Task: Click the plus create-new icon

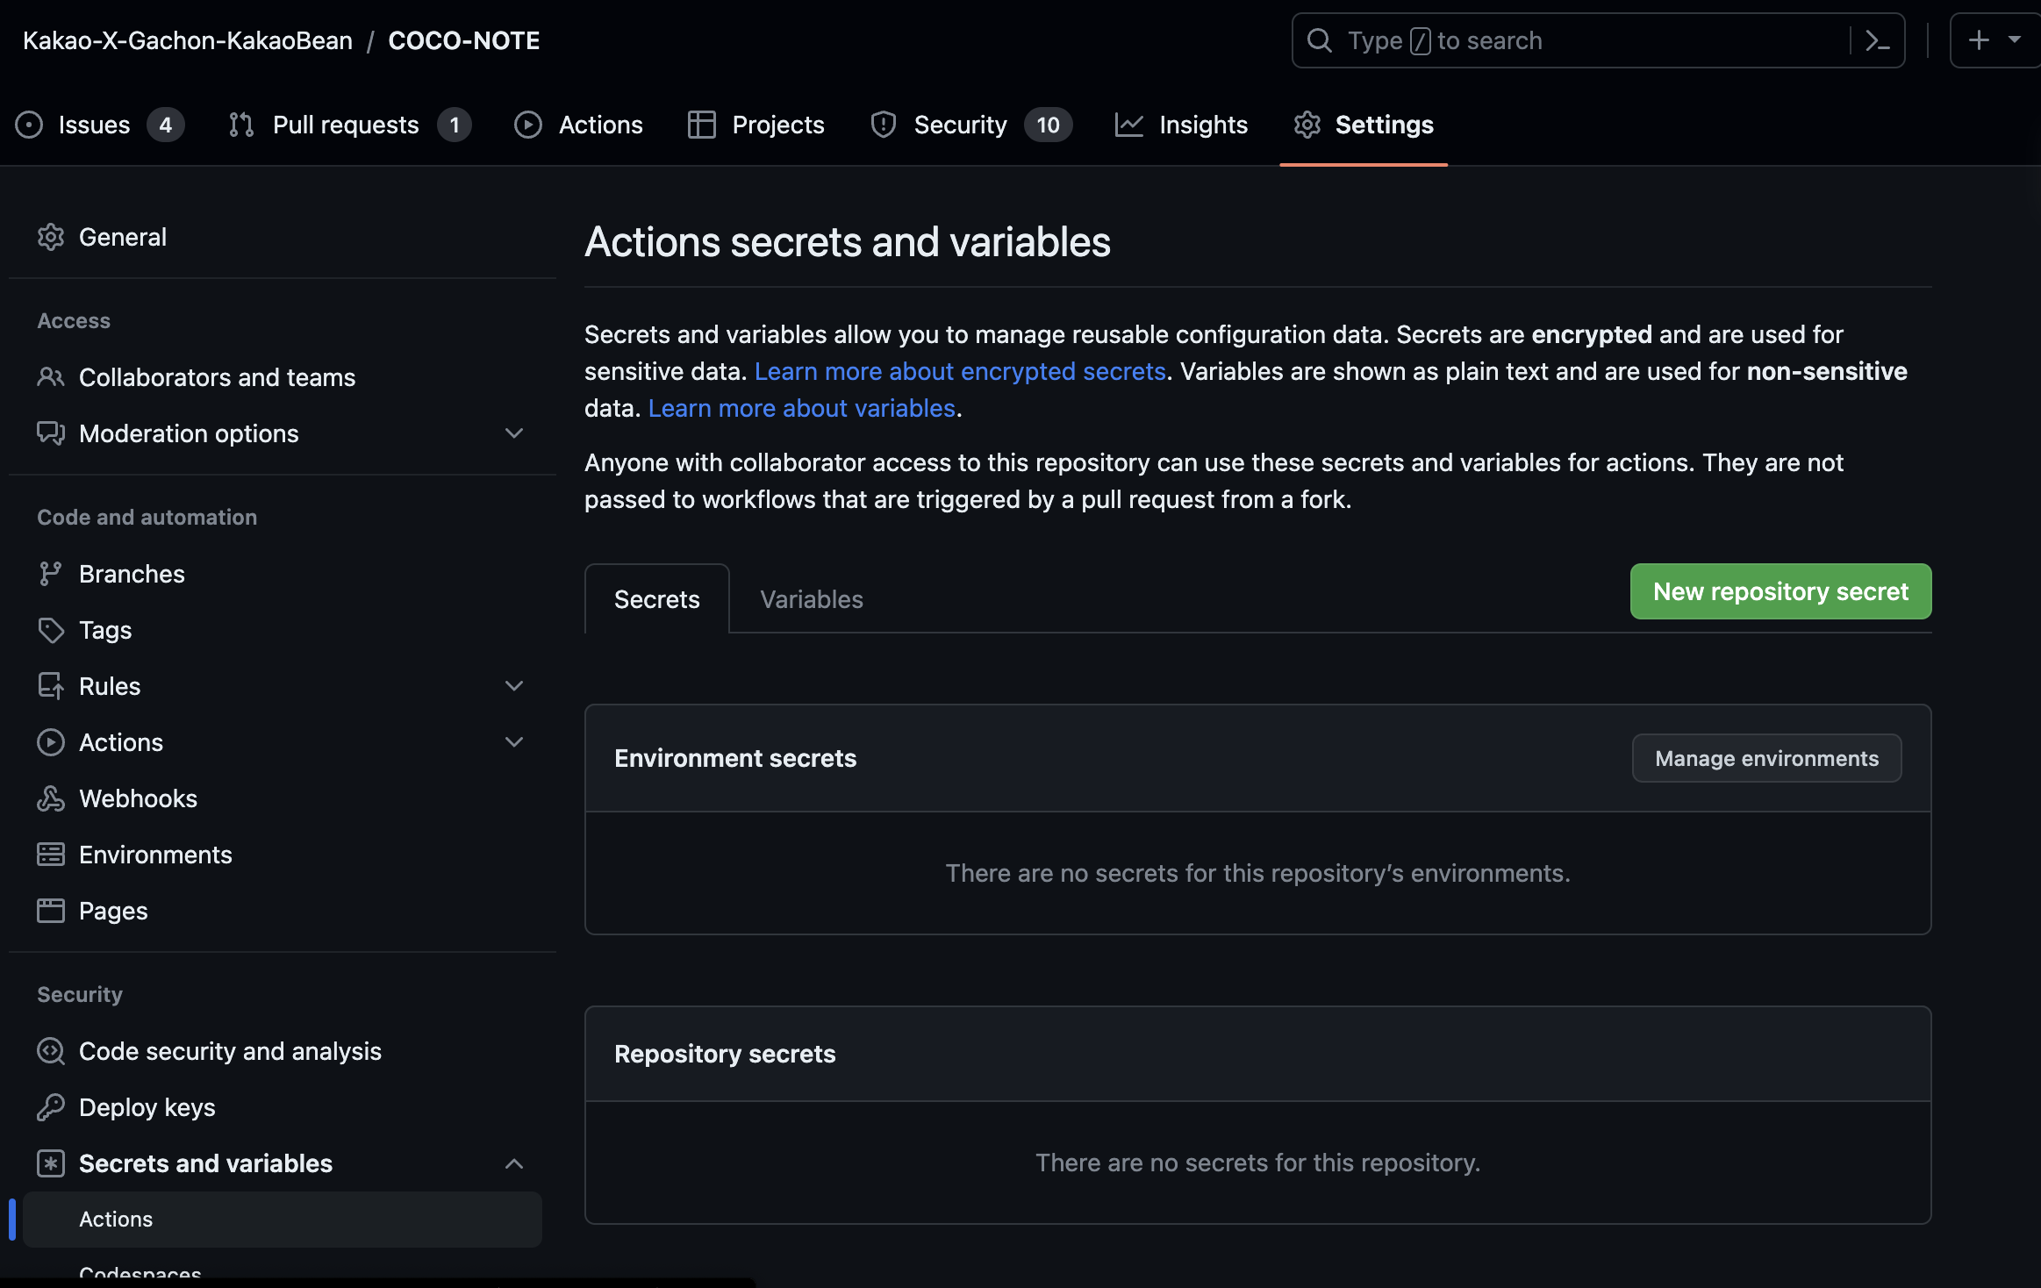Action: (1979, 40)
